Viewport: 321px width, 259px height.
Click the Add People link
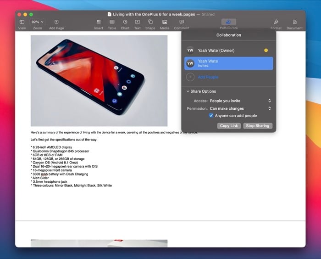pyautogui.click(x=208, y=77)
